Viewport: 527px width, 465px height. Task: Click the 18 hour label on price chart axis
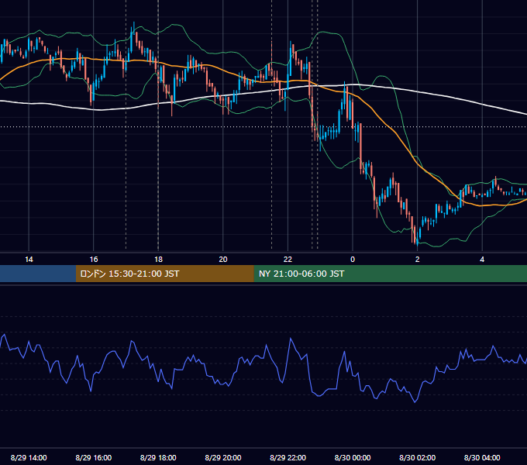pyautogui.click(x=158, y=260)
